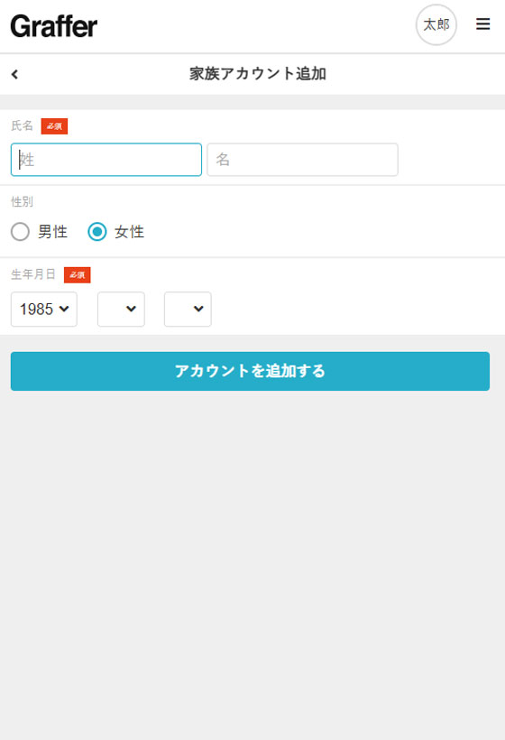Click the 氏名 field label
The image size is (505, 740).
coord(23,125)
